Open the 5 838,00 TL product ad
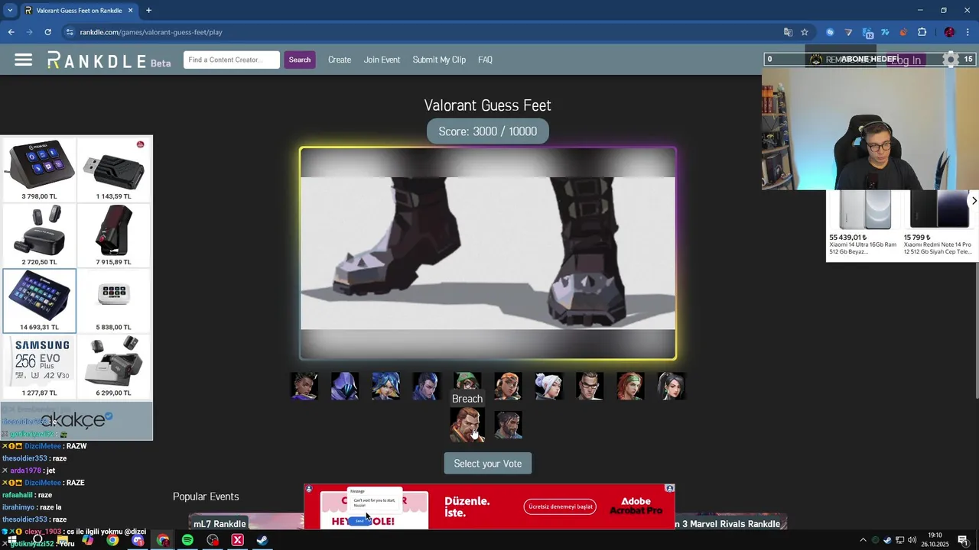The image size is (979, 550). pyautogui.click(x=113, y=301)
